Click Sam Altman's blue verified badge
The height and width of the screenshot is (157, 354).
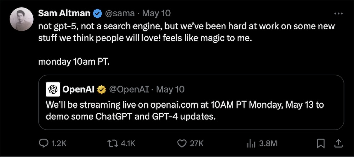97,14
